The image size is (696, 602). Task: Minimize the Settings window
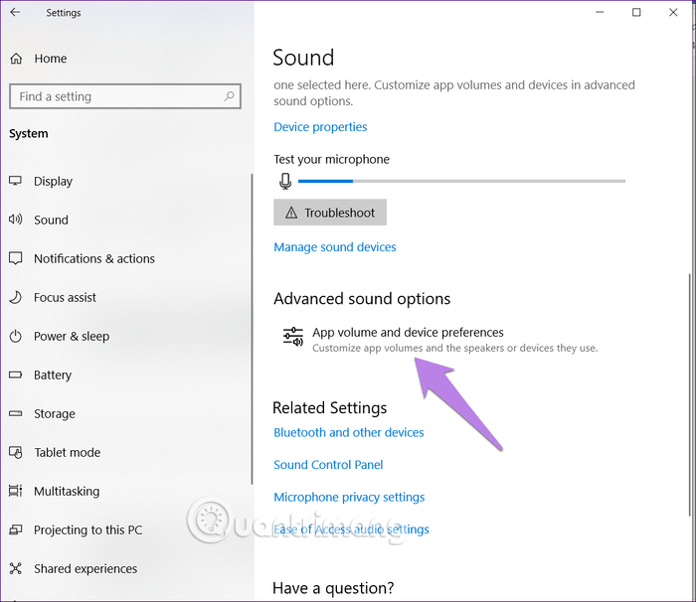600,13
